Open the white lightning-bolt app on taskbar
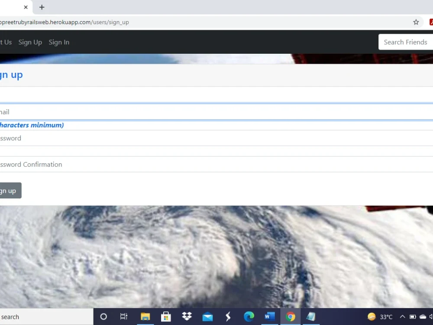This screenshot has width=433, height=325. pyautogui.click(x=228, y=316)
